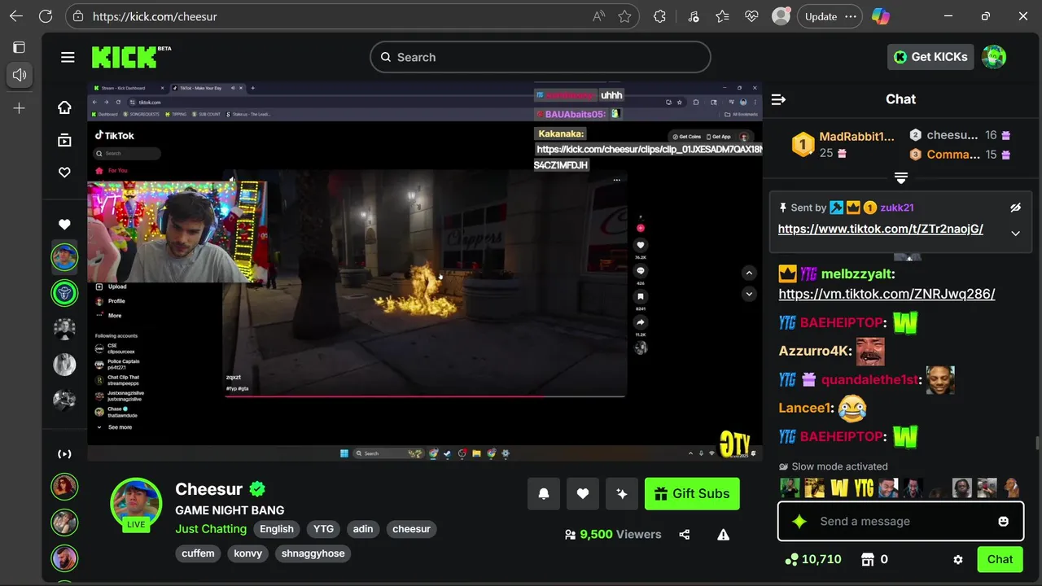Image resolution: width=1042 pixels, height=586 pixels.
Task: Enable stream notifications bell
Action: 544,493
